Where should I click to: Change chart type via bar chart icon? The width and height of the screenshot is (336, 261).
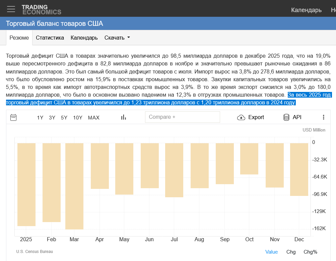[124, 117]
